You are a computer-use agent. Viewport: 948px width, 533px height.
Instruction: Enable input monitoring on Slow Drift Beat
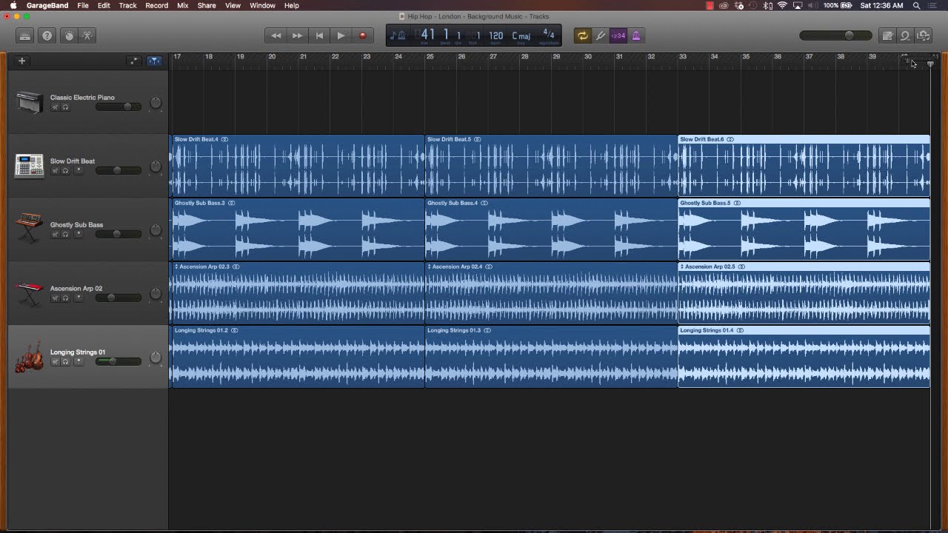[x=78, y=171]
